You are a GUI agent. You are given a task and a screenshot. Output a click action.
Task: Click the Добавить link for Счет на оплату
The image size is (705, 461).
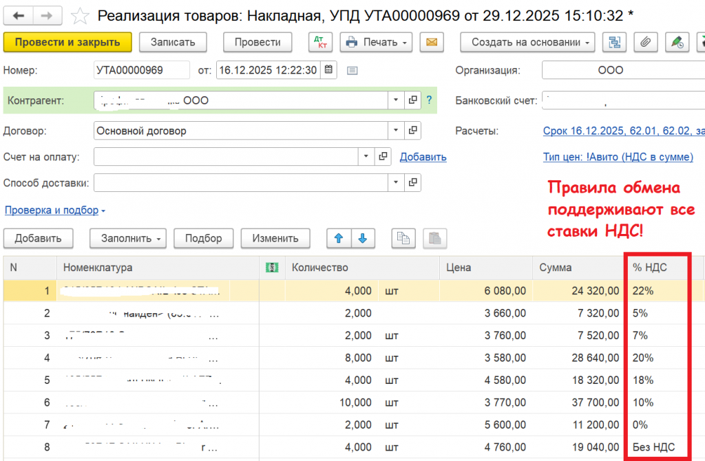coord(423,157)
